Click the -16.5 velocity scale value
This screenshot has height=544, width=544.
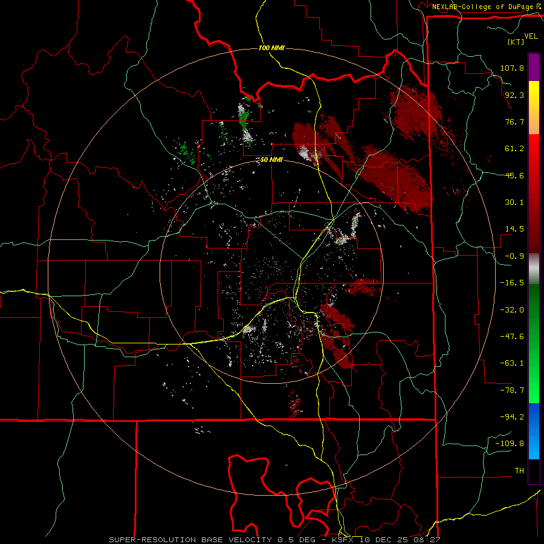pyautogui.click(x=512, y=283)
